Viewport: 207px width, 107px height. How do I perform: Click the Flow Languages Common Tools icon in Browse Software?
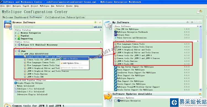(25, 63)
